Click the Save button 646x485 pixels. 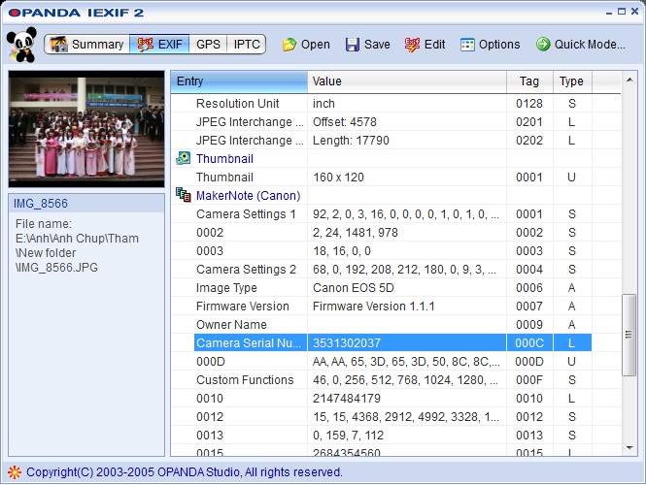(368, 45)
